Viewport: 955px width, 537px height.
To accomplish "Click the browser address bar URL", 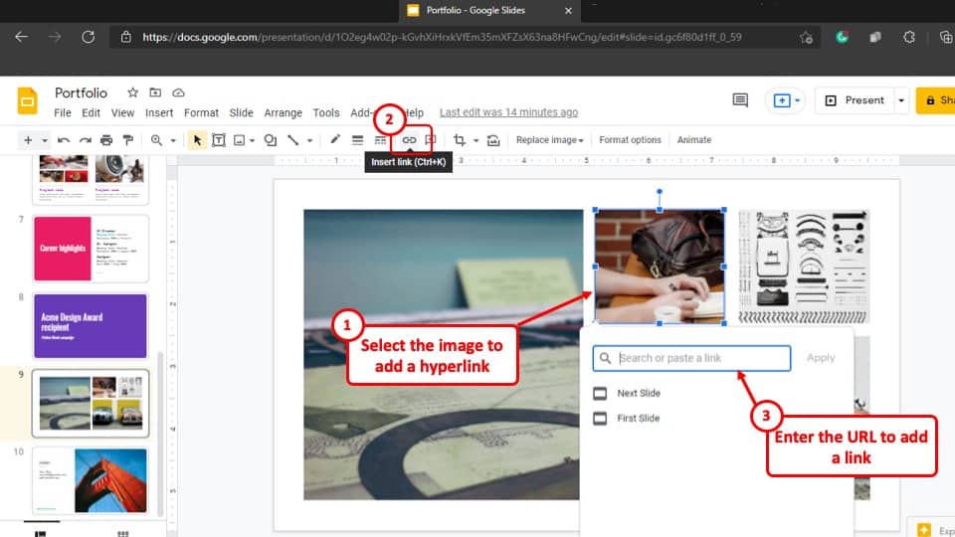I will click(442, 37).
